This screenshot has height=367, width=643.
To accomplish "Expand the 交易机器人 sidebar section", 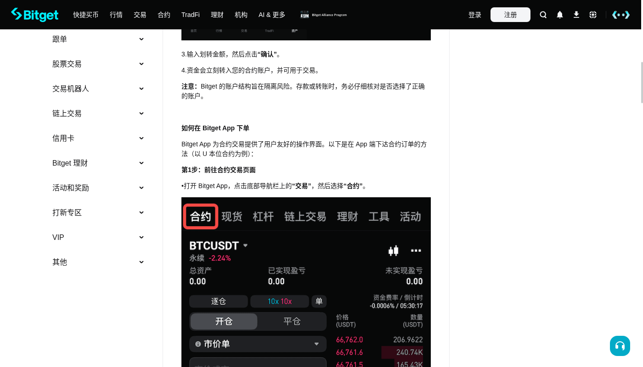I will [x=98, y=89].
